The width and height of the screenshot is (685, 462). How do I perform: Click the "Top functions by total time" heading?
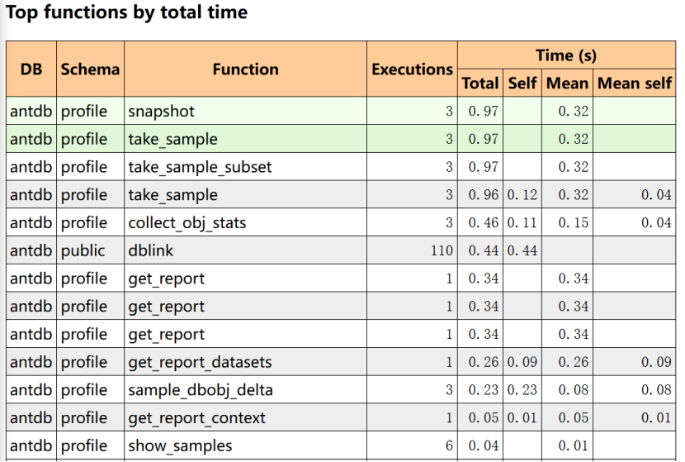point(126,12)
